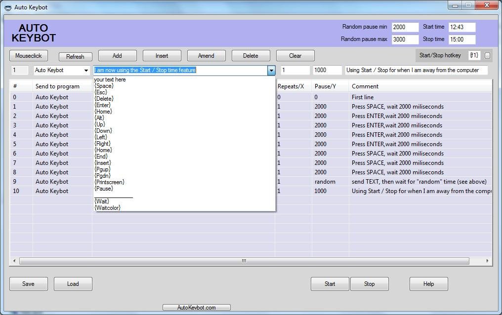
Task: Click the Refresh button
Action: click(x=75, y=57)
